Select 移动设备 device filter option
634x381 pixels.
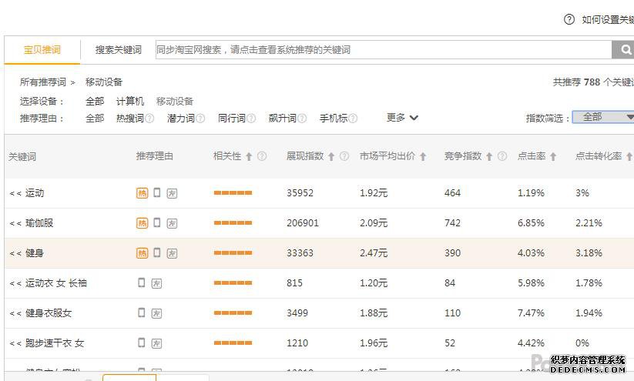tap(175, 102)
